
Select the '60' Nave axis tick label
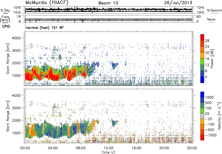[x=198, y=17]
